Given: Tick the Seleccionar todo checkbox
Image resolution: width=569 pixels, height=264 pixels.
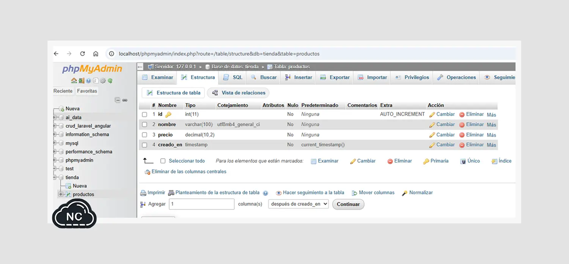Looking at the screenshot, I should click(163, 161).
